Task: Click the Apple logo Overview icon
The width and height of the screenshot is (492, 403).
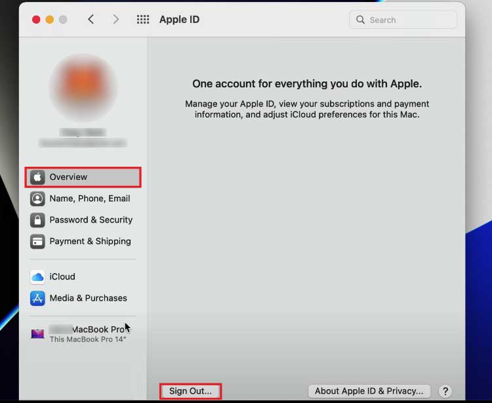Action: [37, 177]
